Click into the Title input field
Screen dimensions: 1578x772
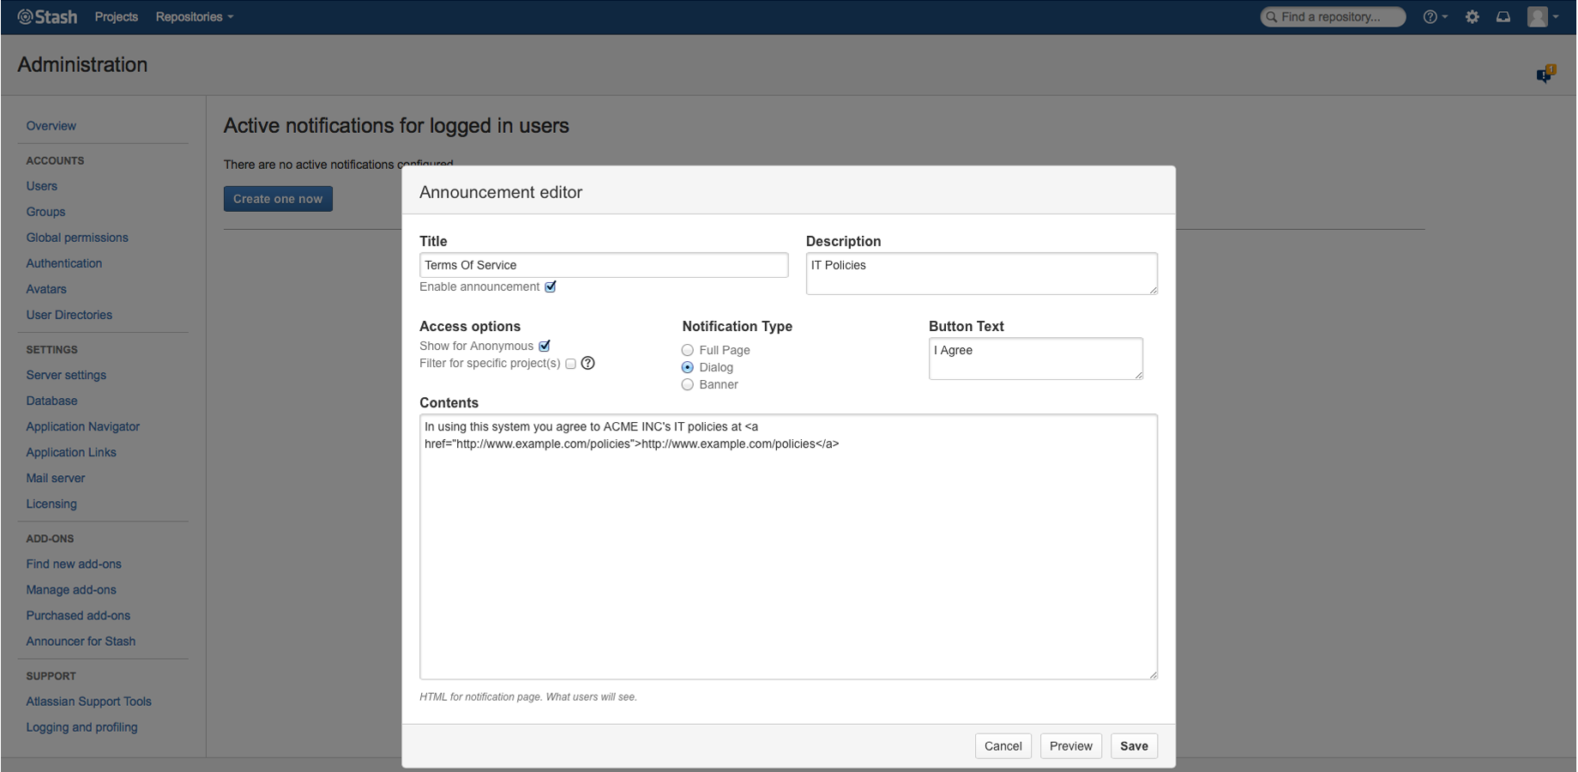pyautogui.click(x=603, y=265)
